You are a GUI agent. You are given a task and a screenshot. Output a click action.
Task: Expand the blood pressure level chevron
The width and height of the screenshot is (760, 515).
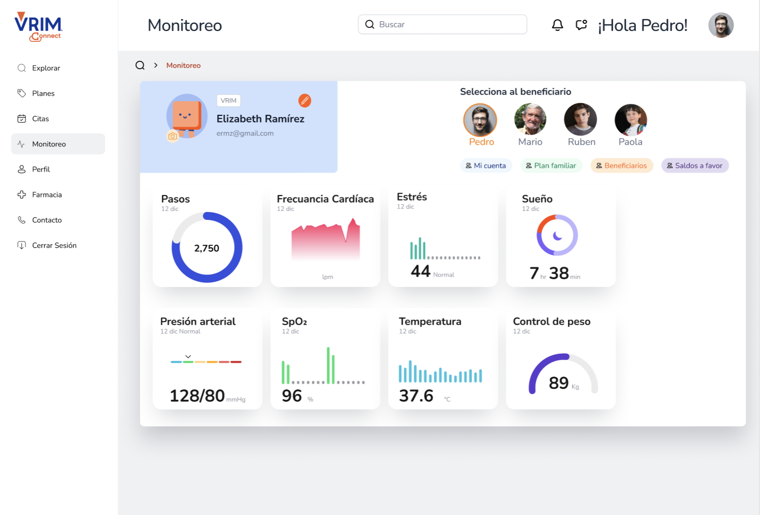coord(188,356)
